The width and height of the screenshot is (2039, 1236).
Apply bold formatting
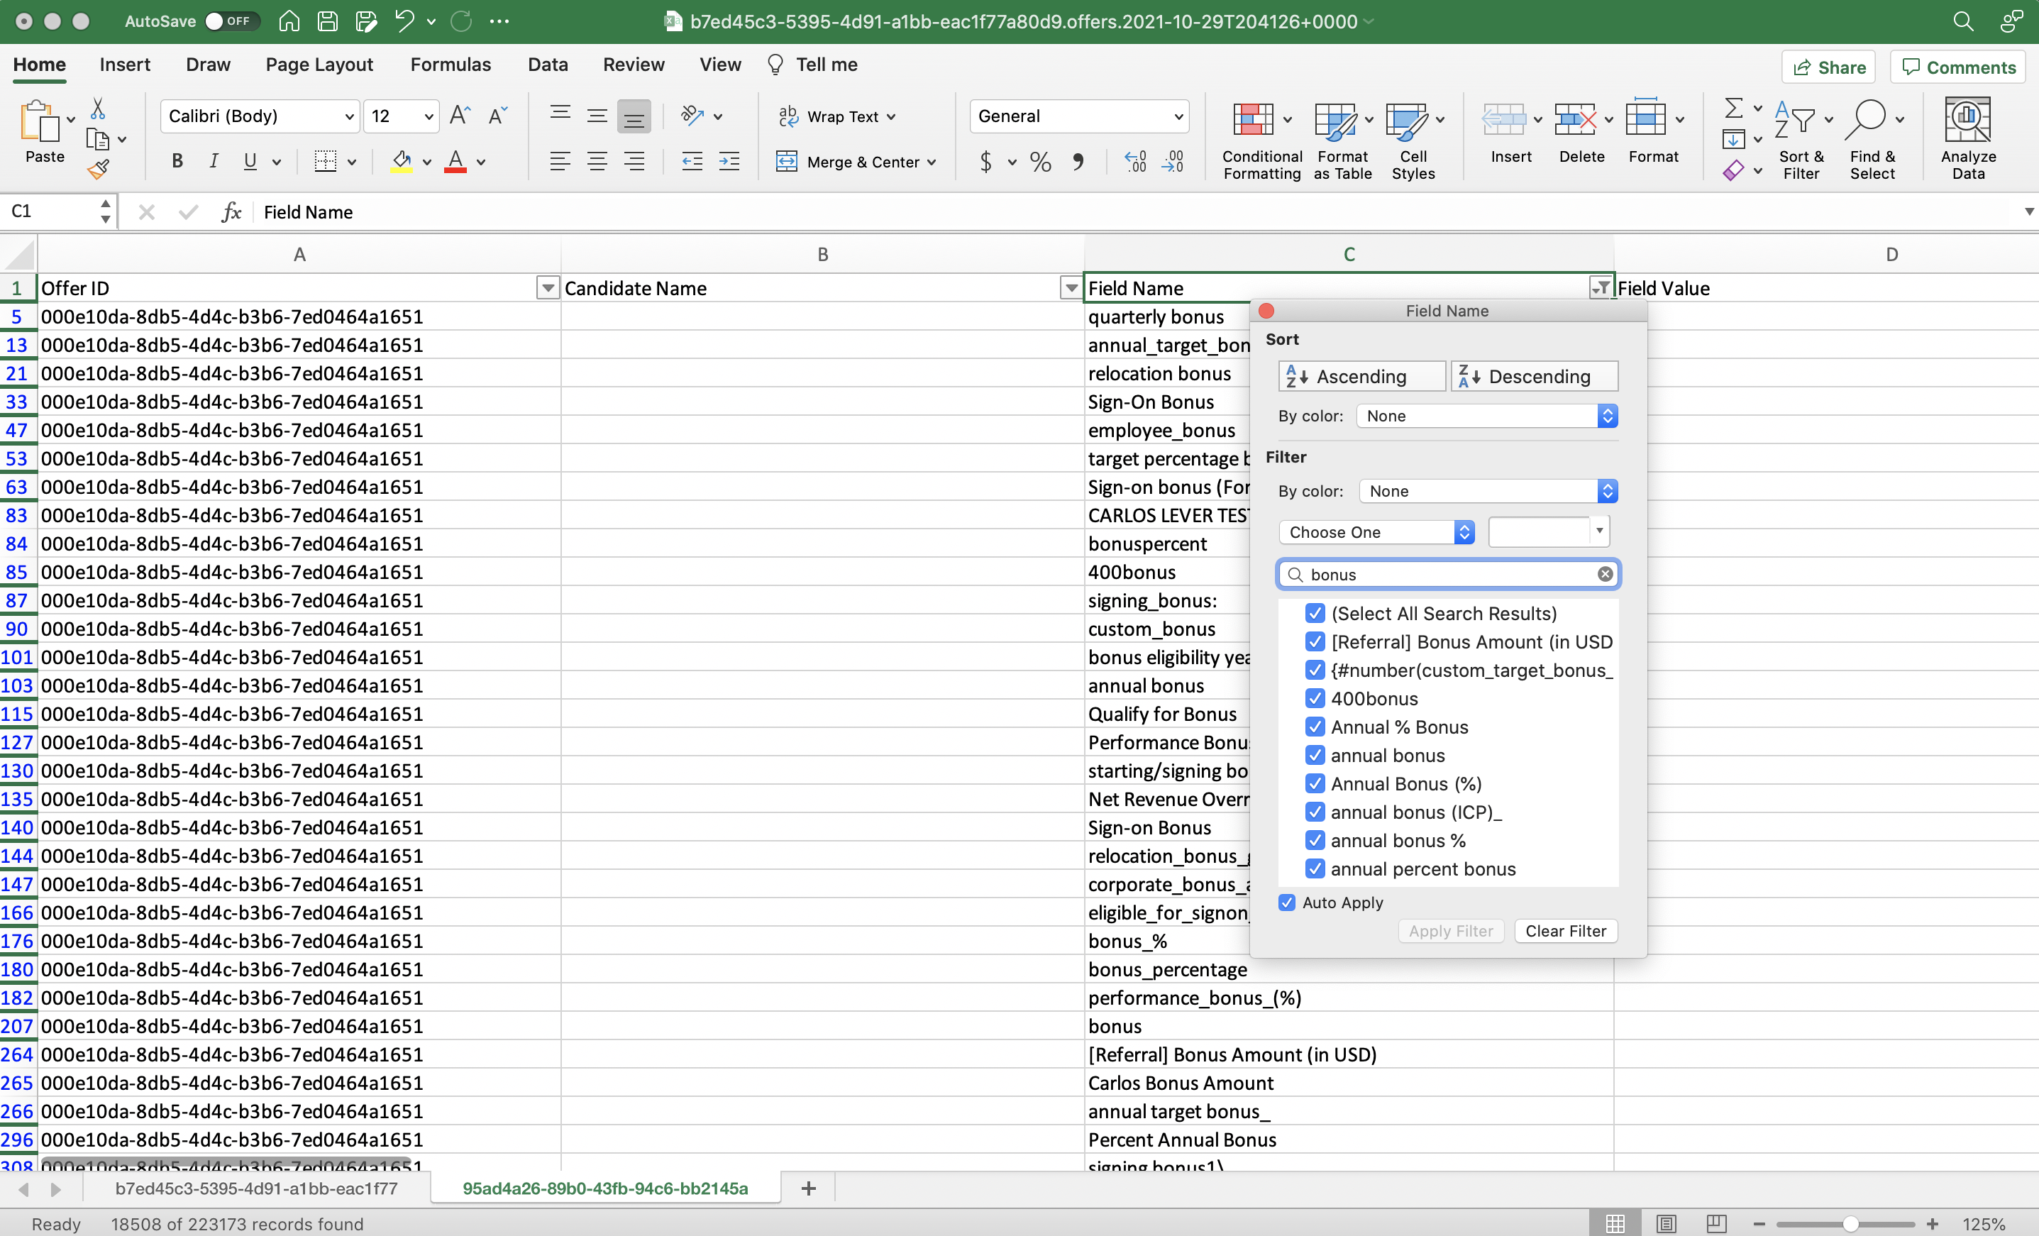point(176,162)
